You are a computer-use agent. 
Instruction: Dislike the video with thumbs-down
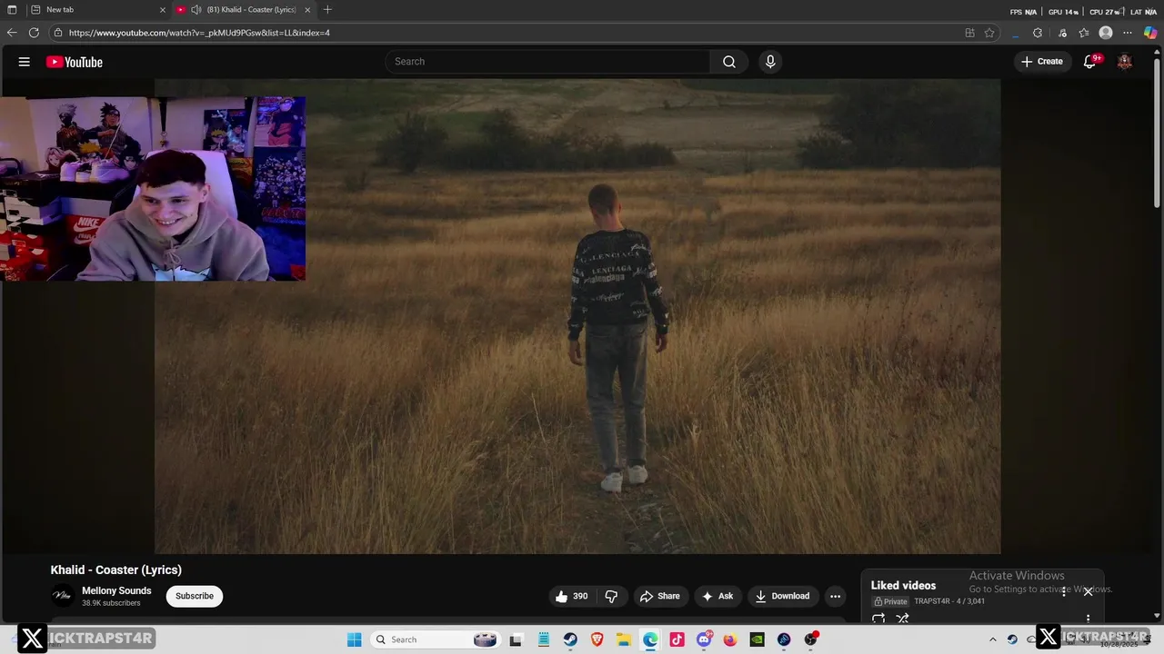[x=611, y=596]
